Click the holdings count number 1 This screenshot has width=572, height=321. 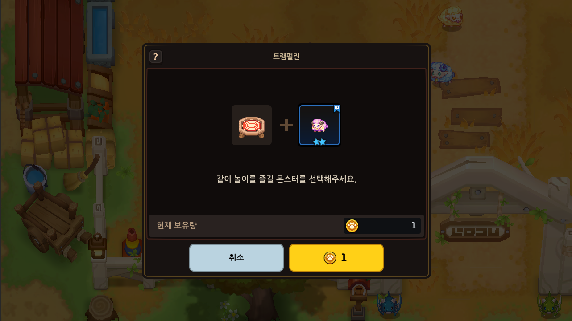click(414, 226)
